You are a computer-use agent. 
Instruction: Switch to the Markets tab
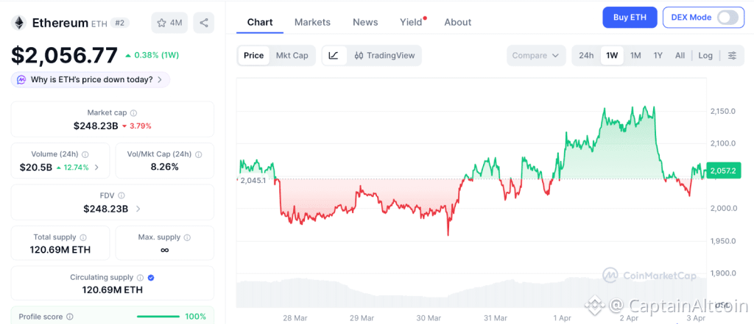(x=312, y=22)
